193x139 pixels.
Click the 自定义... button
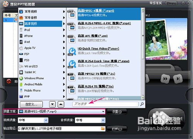pyautogui.click(x=31, y=104)
